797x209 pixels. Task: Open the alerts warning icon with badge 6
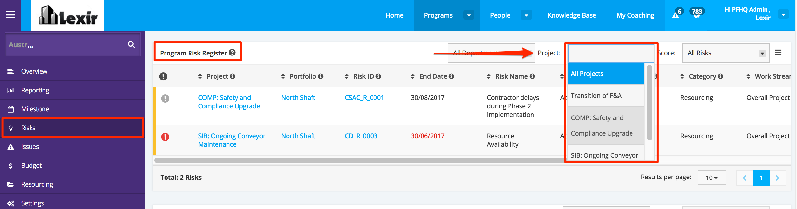pos(676,15)
